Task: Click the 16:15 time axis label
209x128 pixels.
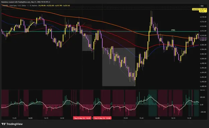Action: click(x=173, y=118)
